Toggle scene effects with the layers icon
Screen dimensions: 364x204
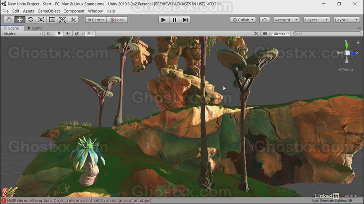click(77, 33)
